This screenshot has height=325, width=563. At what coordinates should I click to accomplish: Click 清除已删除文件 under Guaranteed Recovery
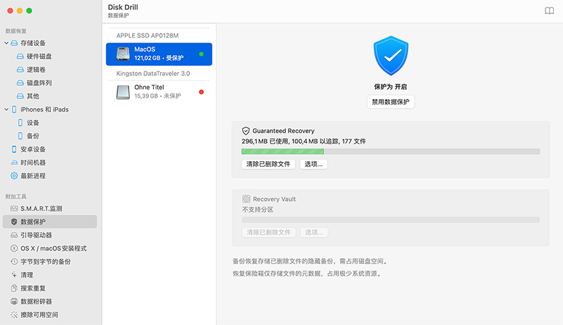tap(268, 165)
